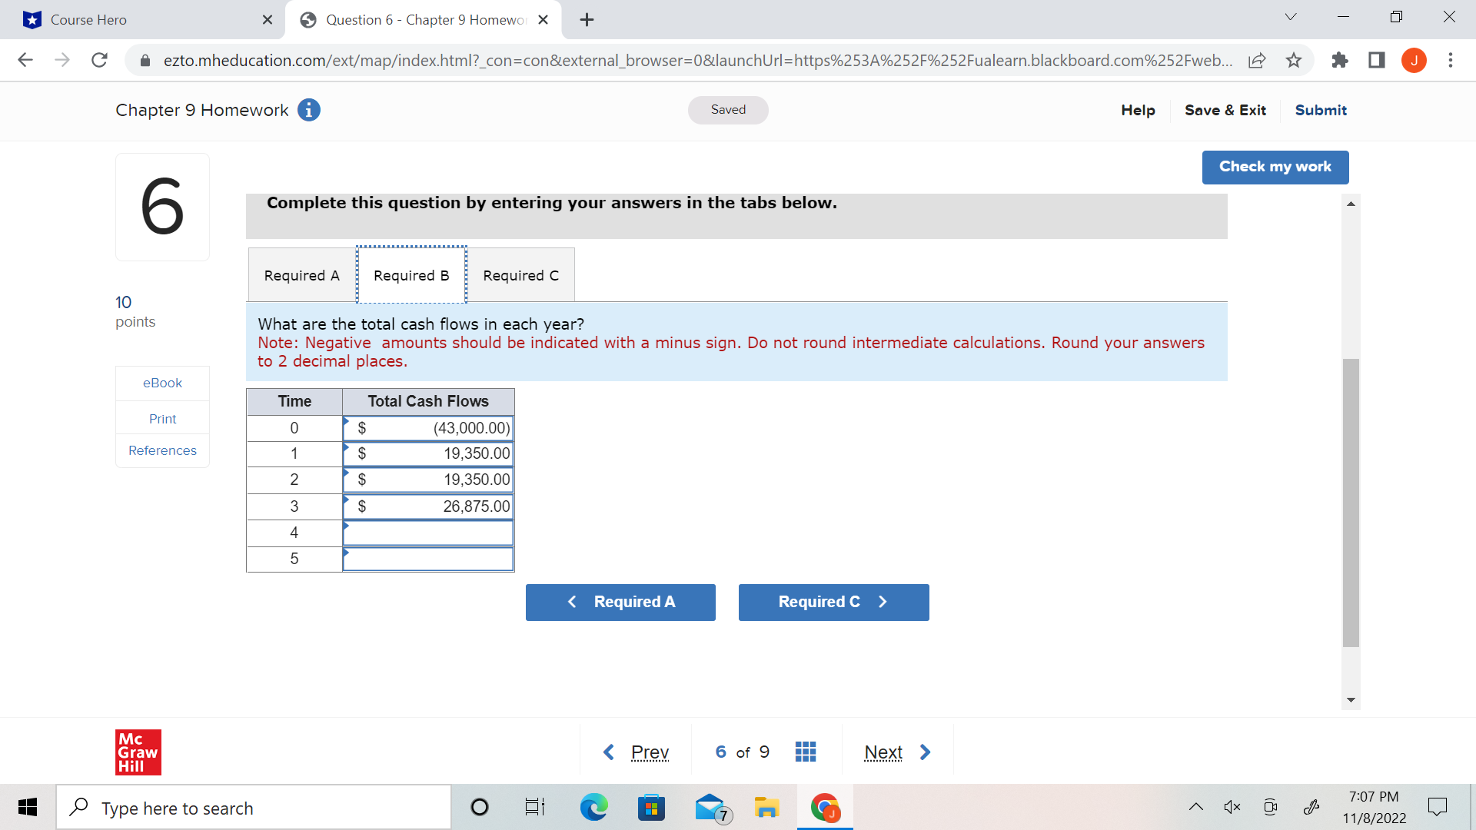Click the Time 4 cash flow input field
Screen dimensions: 1476x830
tap(428, 532)
